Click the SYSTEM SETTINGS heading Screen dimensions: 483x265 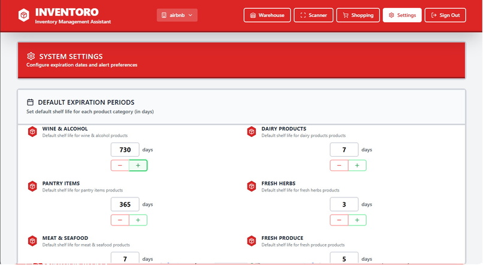point(71,57)
